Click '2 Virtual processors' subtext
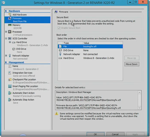 pos(23,35)
